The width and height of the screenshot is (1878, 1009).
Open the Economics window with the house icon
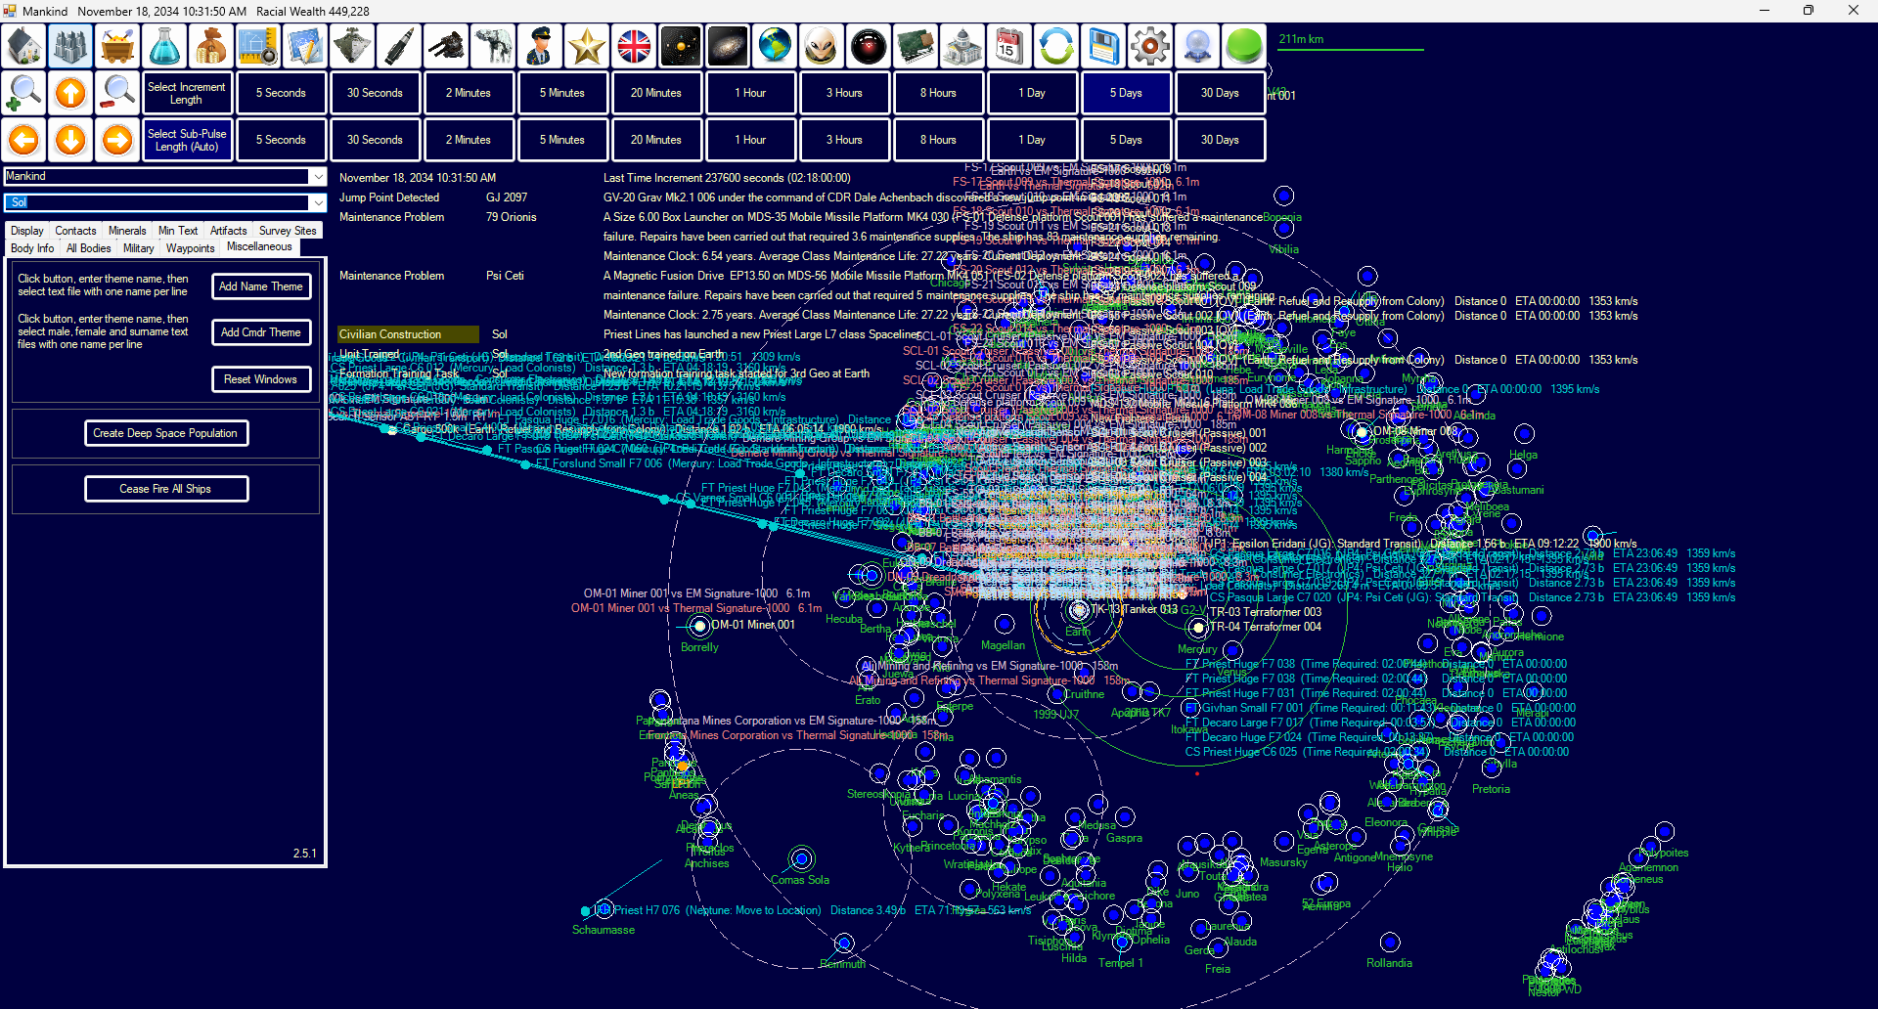pos(24,46)
